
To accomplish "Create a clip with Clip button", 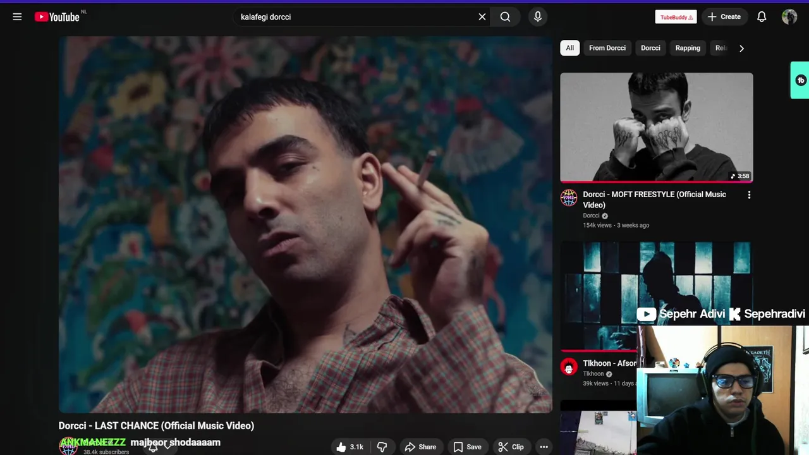I will 511,447.
